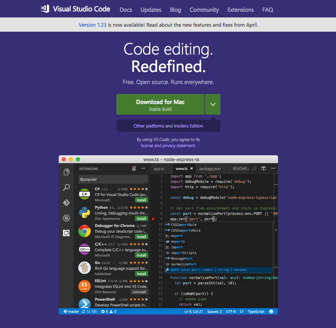Open the editor more actions ellipsis menu

(x=273, y=168)
